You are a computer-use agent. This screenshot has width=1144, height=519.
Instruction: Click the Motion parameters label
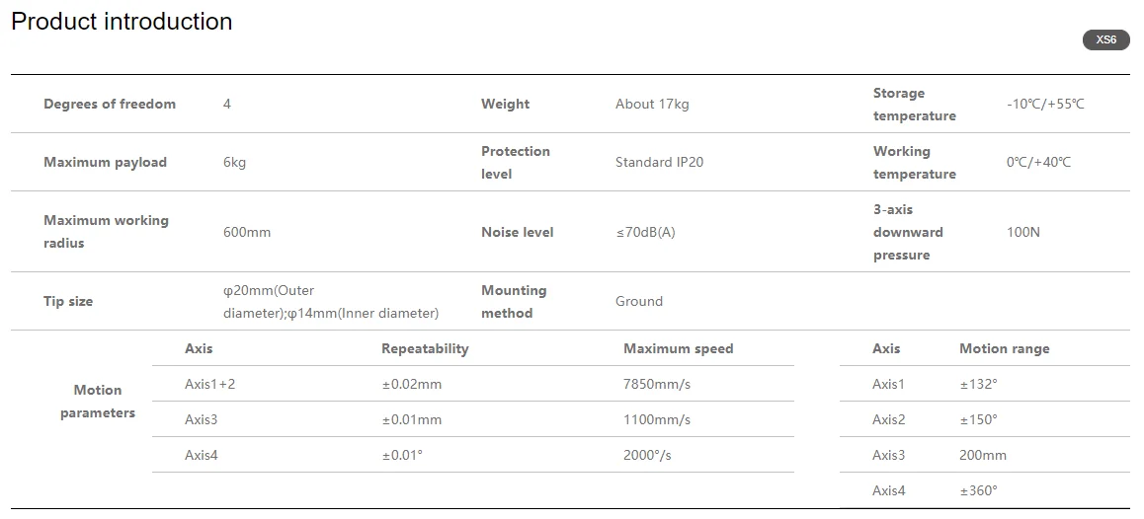[98, 401]
